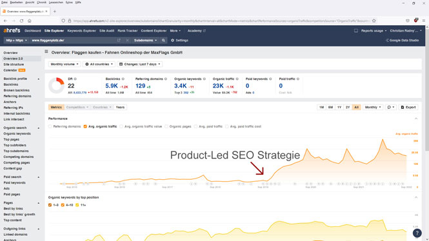Screen dimensions: 429x241
Task: Click the Ahrefs logo
Action: [x=12, y=30]
